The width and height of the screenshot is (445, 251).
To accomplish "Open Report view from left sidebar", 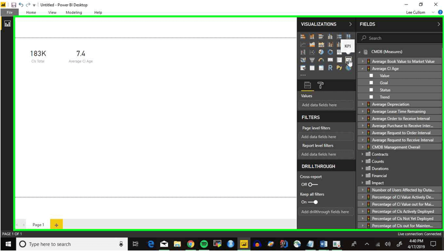I will (x=8, y=24).
